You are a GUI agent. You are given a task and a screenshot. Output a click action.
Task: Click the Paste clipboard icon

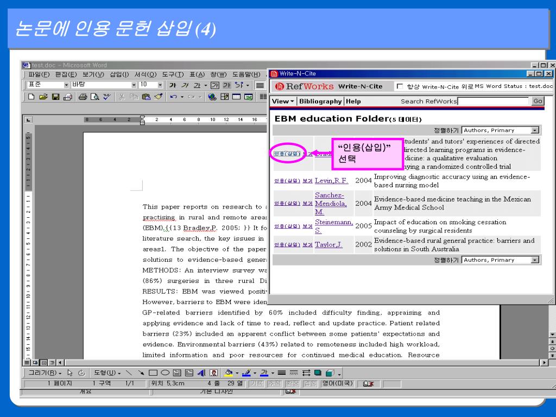coord(146,97)
